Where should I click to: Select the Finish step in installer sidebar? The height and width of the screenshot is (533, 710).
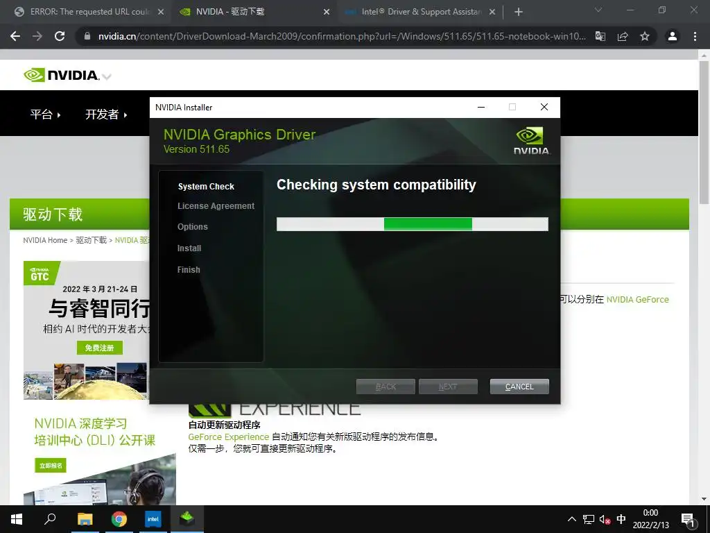(189, 270)
